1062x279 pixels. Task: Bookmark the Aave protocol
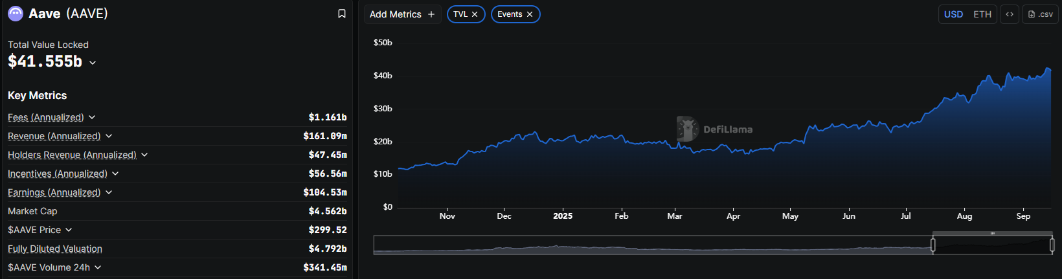342,14
